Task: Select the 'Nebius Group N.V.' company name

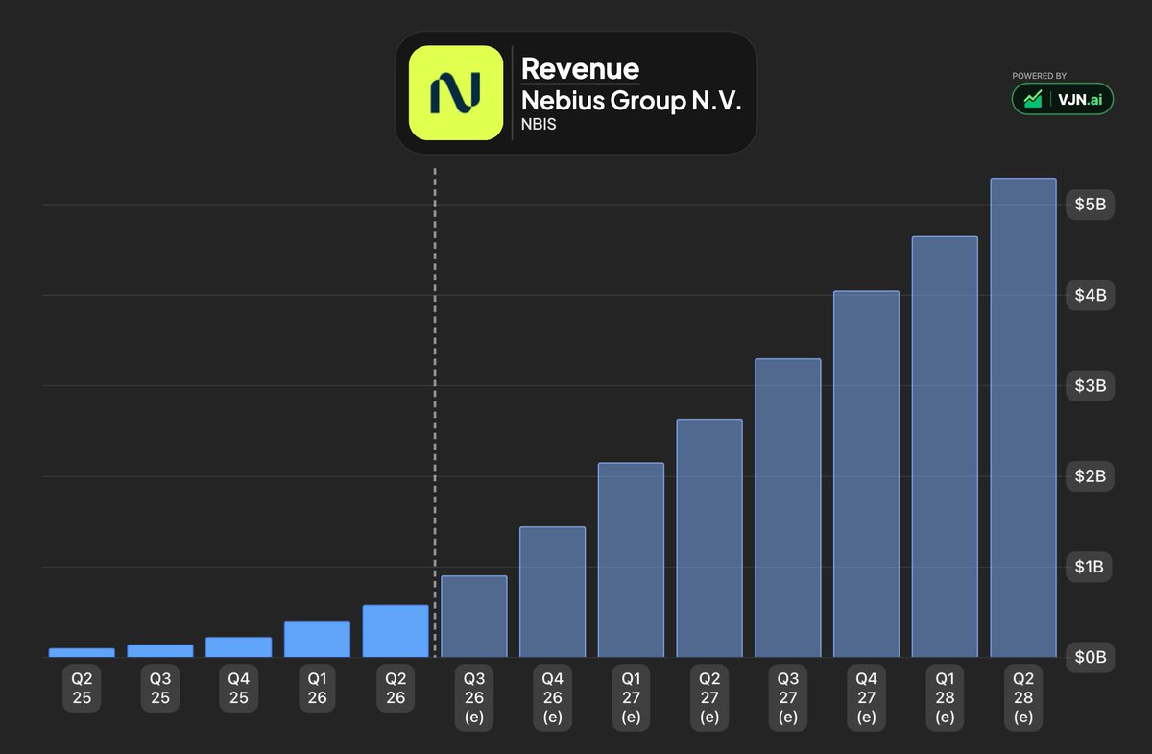Action: 632,101
